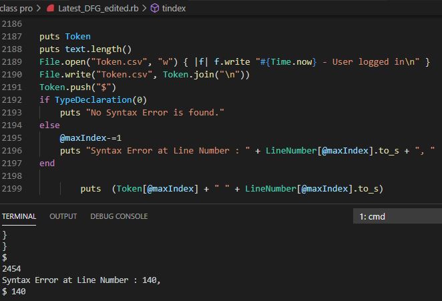Click 'Time.now' on line 2189
This screenshot has width=442, height=301.
291,61
